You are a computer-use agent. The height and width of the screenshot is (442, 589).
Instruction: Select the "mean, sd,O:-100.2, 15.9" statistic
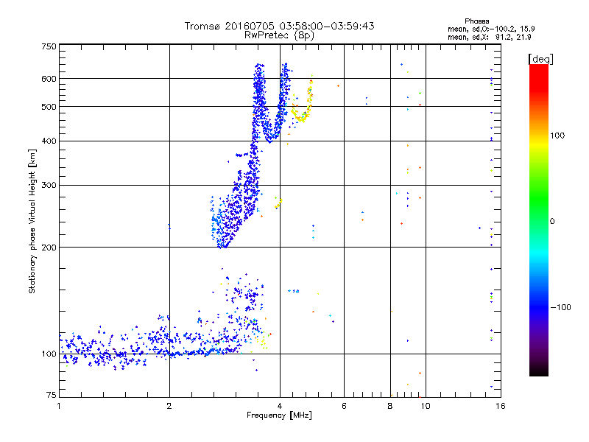(491, 29)
